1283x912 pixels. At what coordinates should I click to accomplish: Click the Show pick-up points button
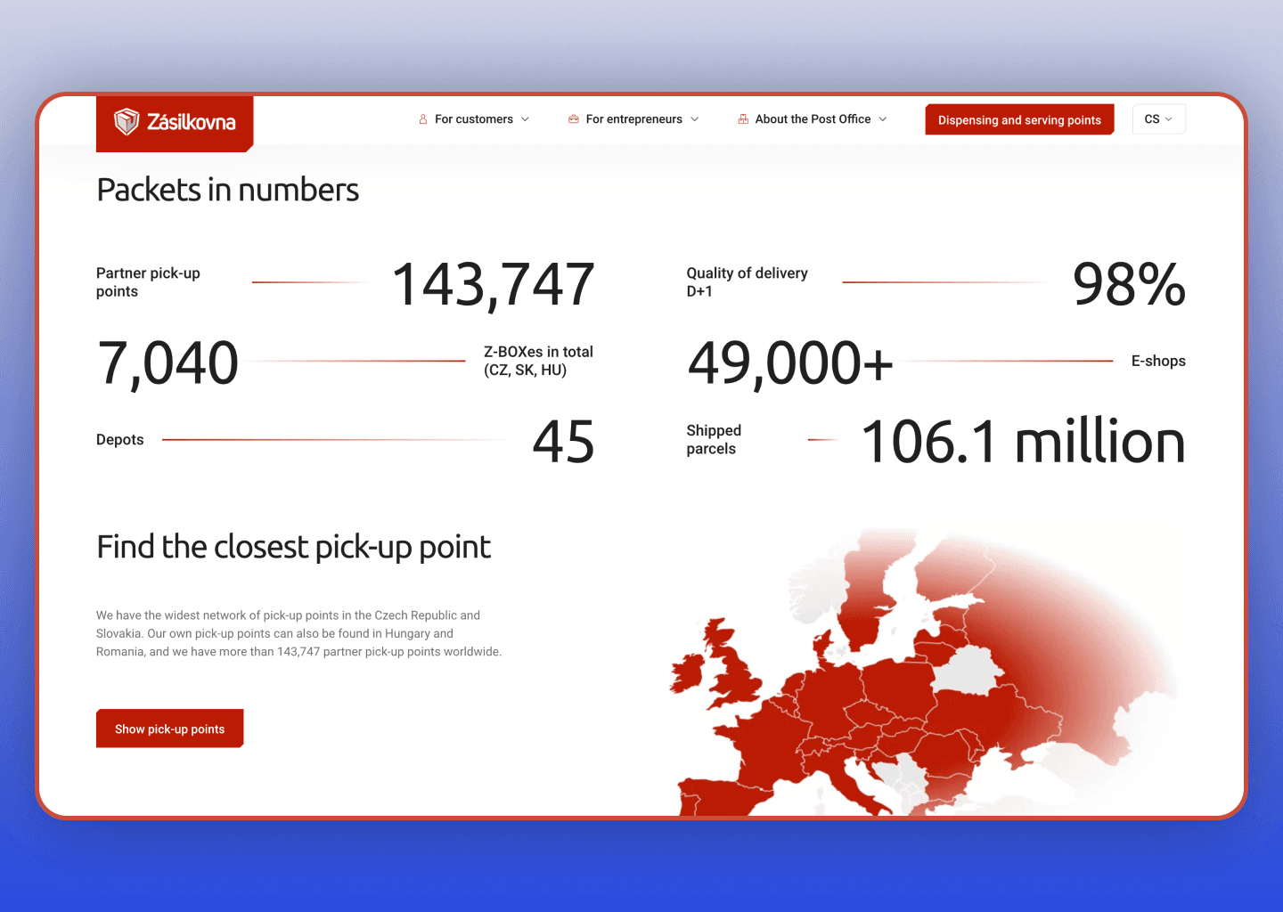[169, 729]
